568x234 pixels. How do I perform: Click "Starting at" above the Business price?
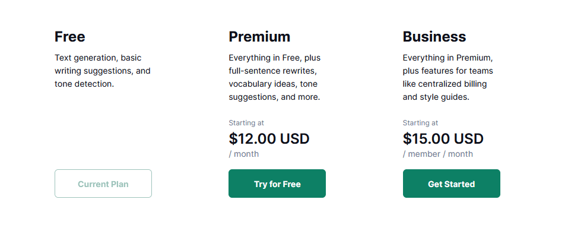tap(421, 123)
